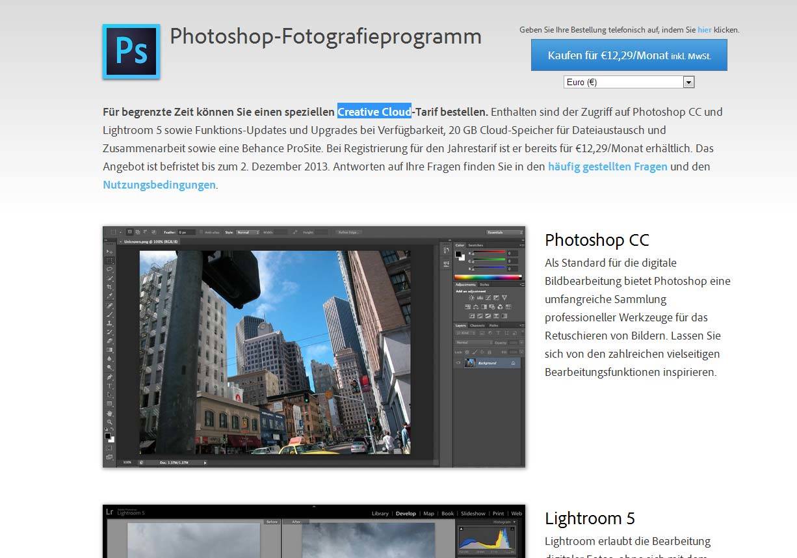Select the History Brush tool

[109, 332]
